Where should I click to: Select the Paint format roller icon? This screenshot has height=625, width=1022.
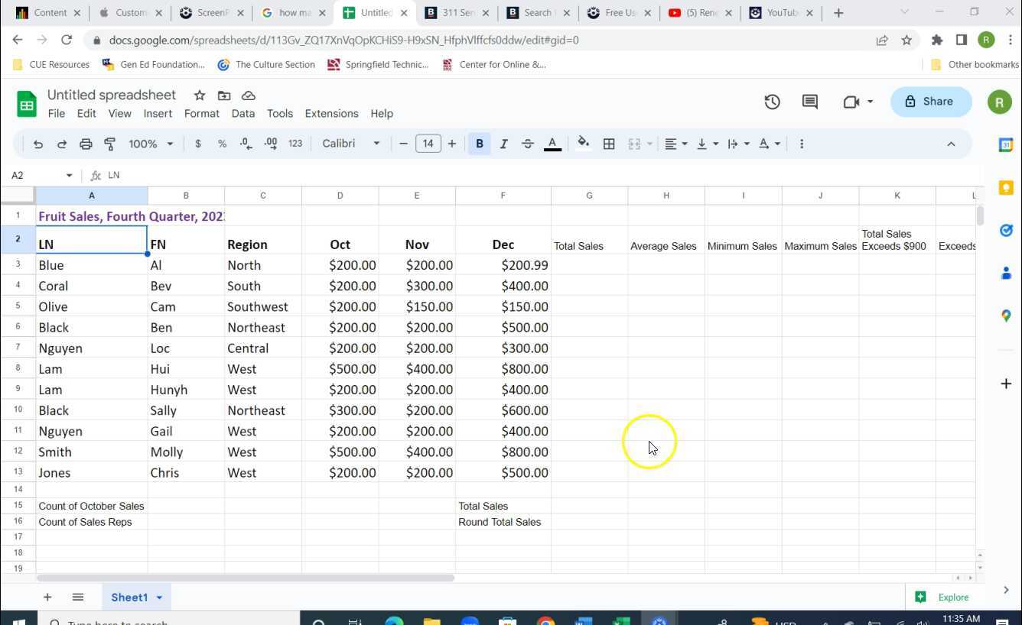click(x=109, y=144)
